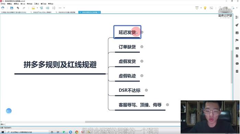
Task: Open the Tools menu, sixth in the menu bar
Action: coord(36,4)
